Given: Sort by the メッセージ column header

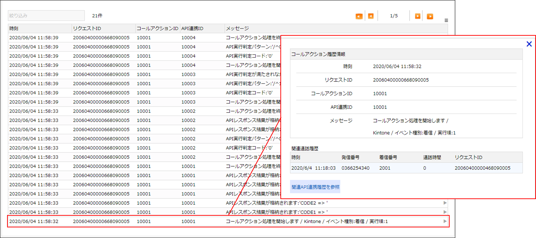Looking at the screenshot, I should pyautogui.click(x=336, y=28).
